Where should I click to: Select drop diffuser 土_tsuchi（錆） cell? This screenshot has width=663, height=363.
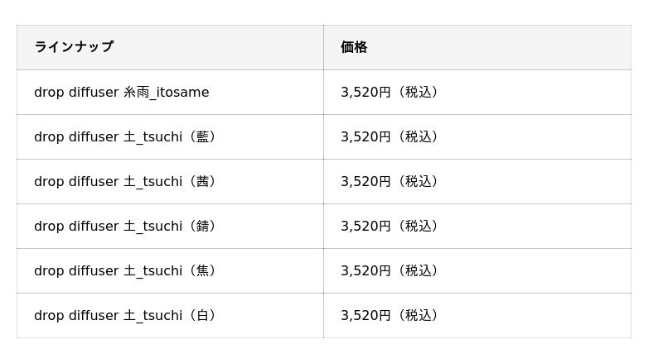point(124,227)
